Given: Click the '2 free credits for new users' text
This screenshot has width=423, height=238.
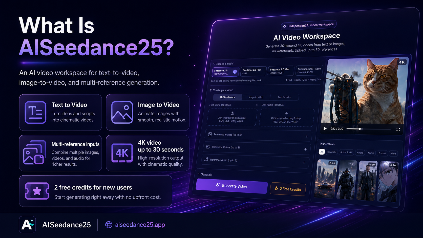Looking at the screenshot, I should tap(93, 187).
